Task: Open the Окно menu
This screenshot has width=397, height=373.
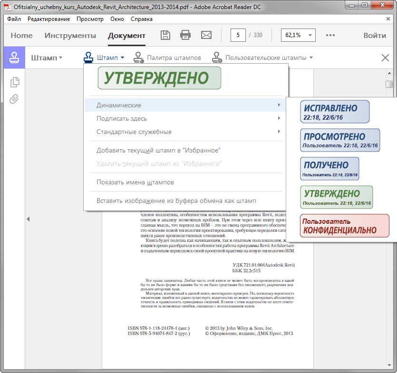Action: [x=117, y=19]
